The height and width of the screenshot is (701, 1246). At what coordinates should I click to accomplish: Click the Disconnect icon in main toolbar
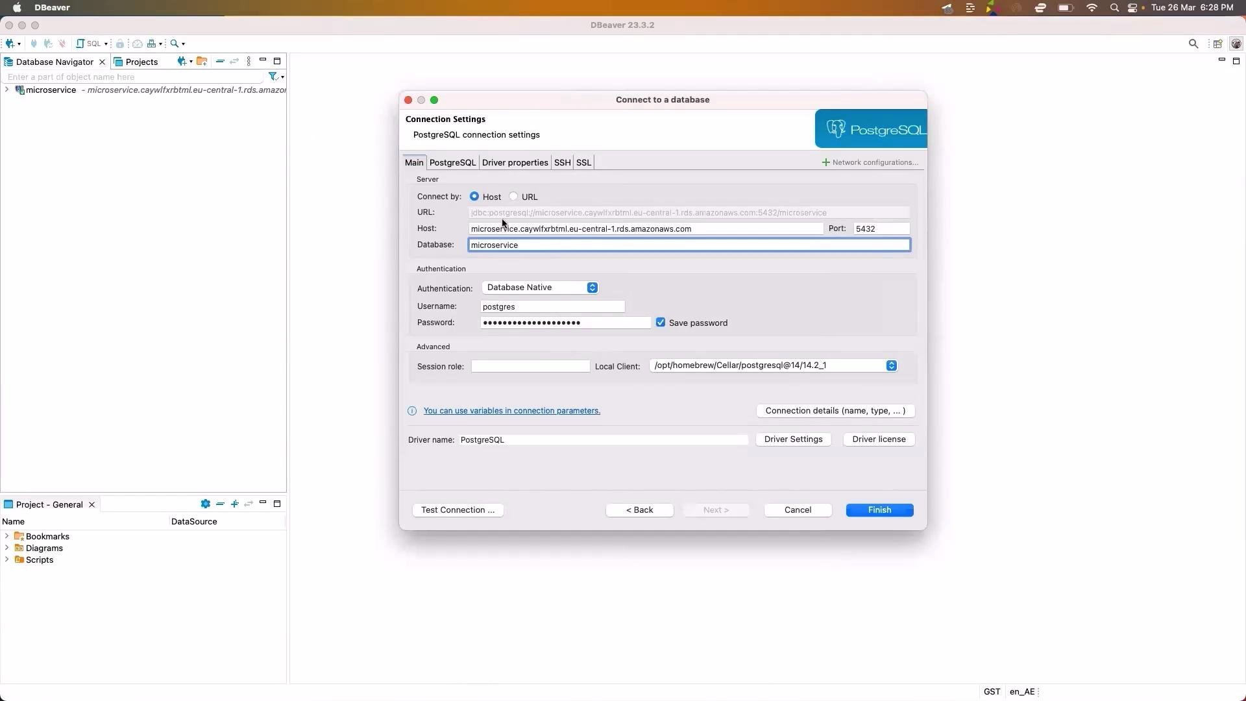point(62,43)
